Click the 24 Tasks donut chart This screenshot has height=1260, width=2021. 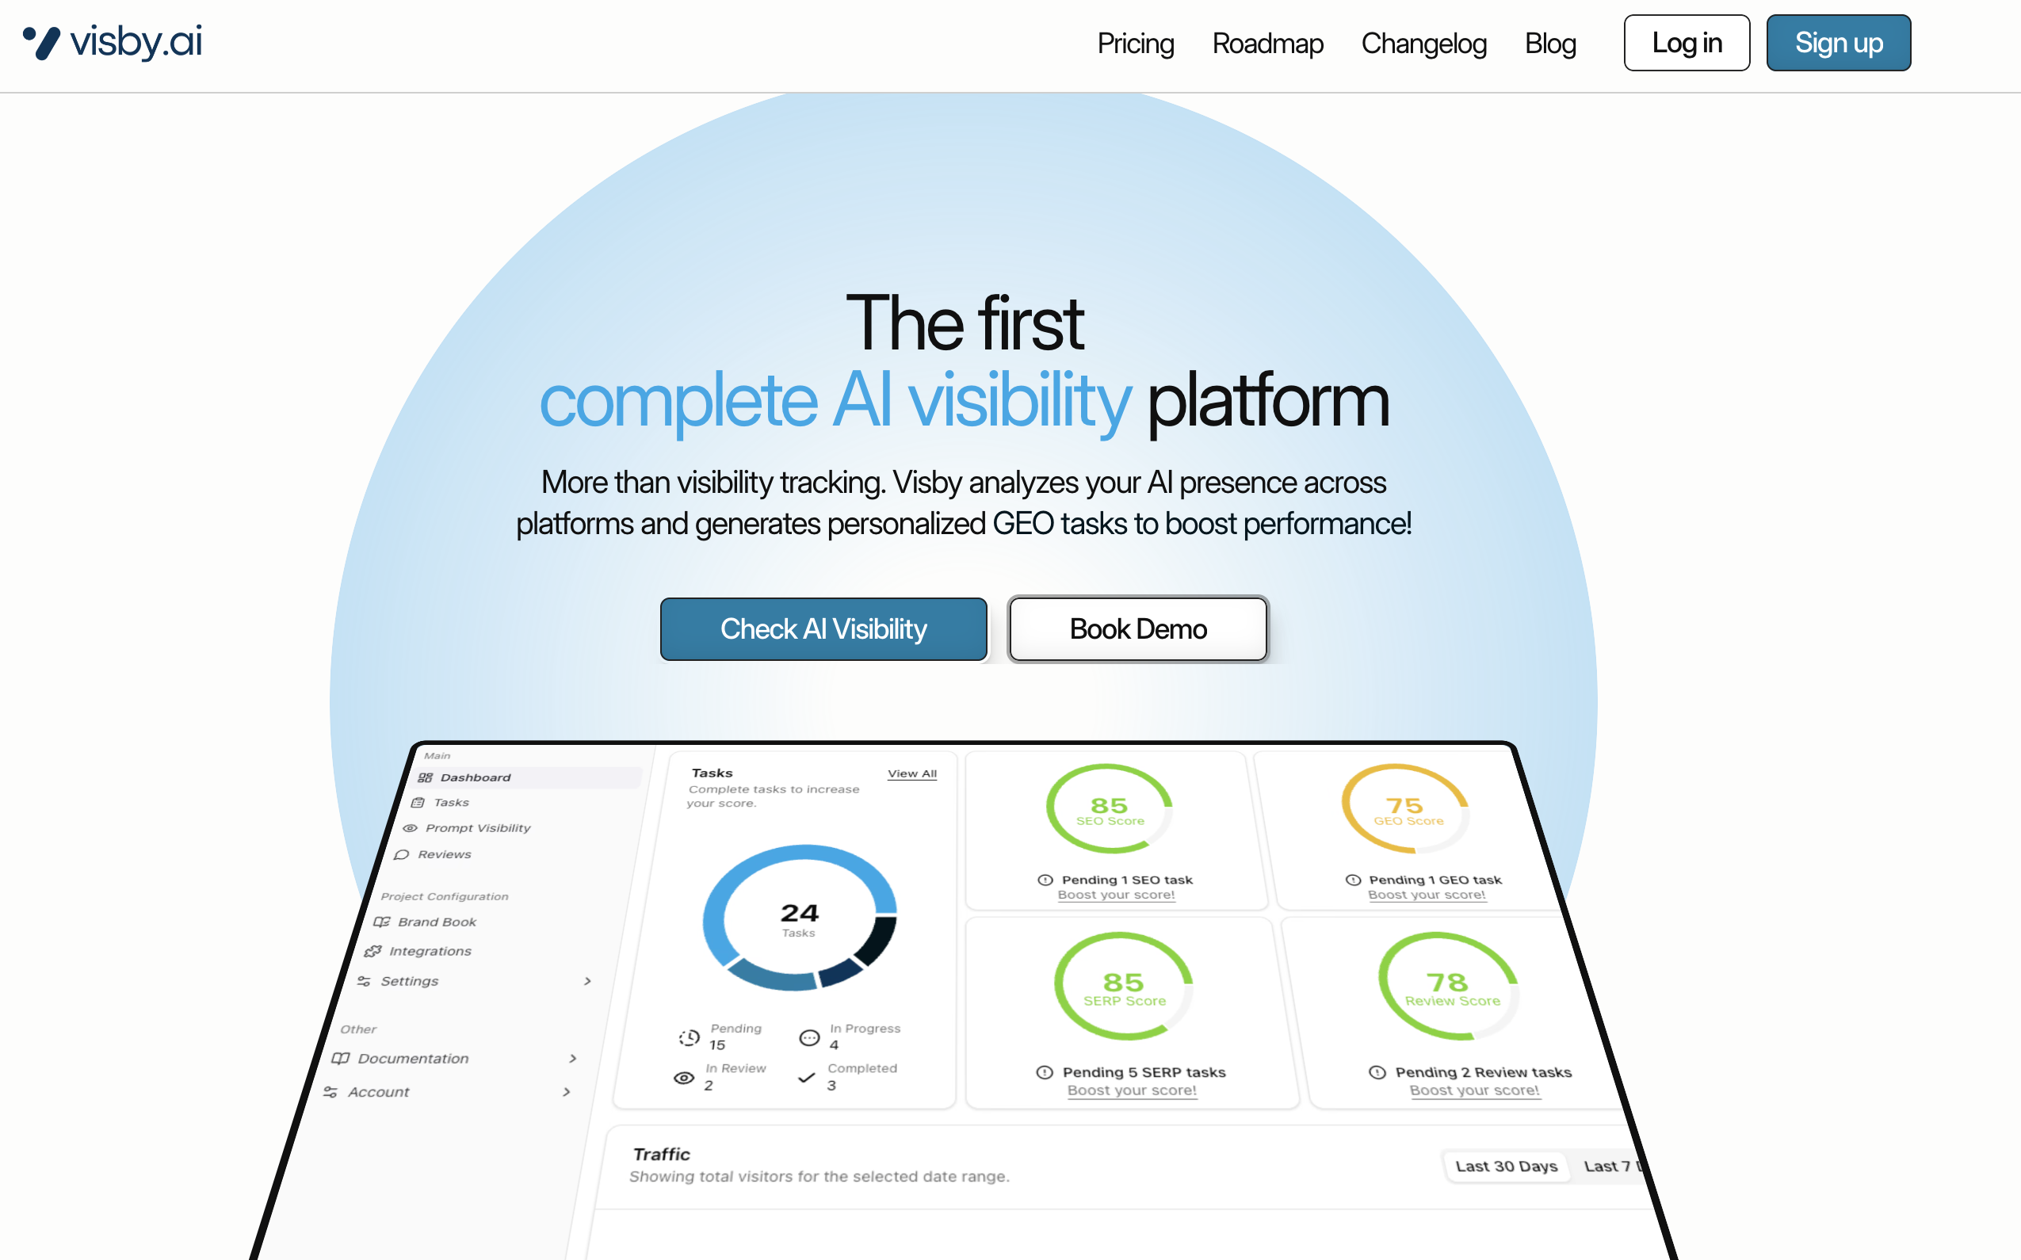799,918
